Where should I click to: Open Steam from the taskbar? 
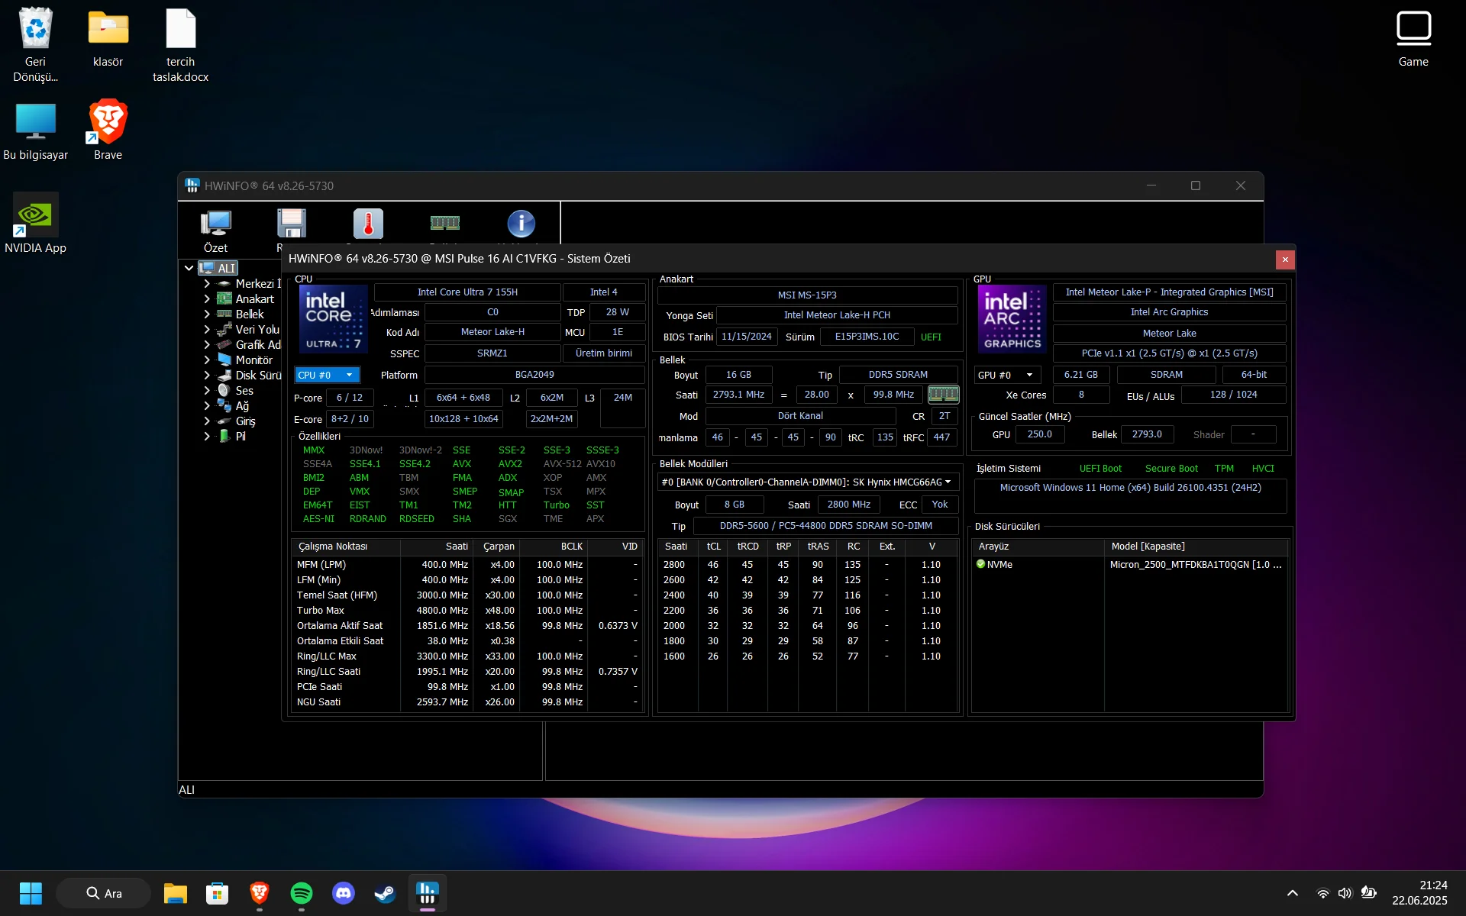pyautogui.click(x=385, y=893)
